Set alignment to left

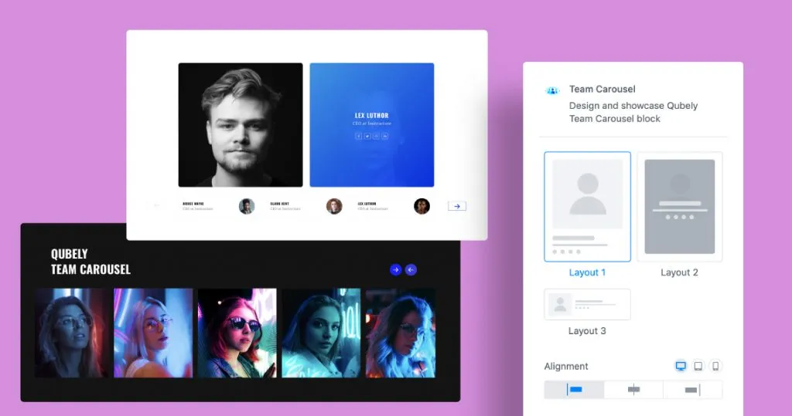point(574,390)
